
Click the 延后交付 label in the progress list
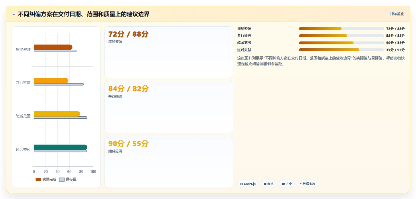tap(244, 50)
